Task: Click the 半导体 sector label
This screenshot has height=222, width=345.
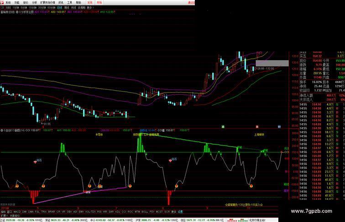Action: [x=99, y=134]
